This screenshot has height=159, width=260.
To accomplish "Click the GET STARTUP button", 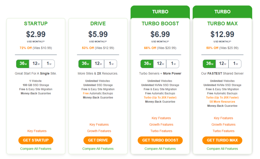I will coord(36,140).
